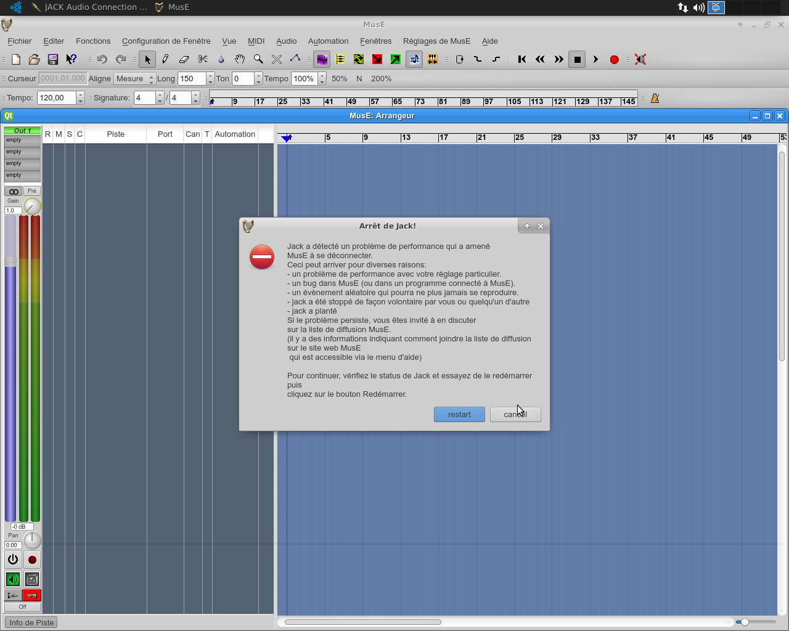Click the red Record transport button
The image size is (789, 631).
pyautogui.click(x=614, y=59)
